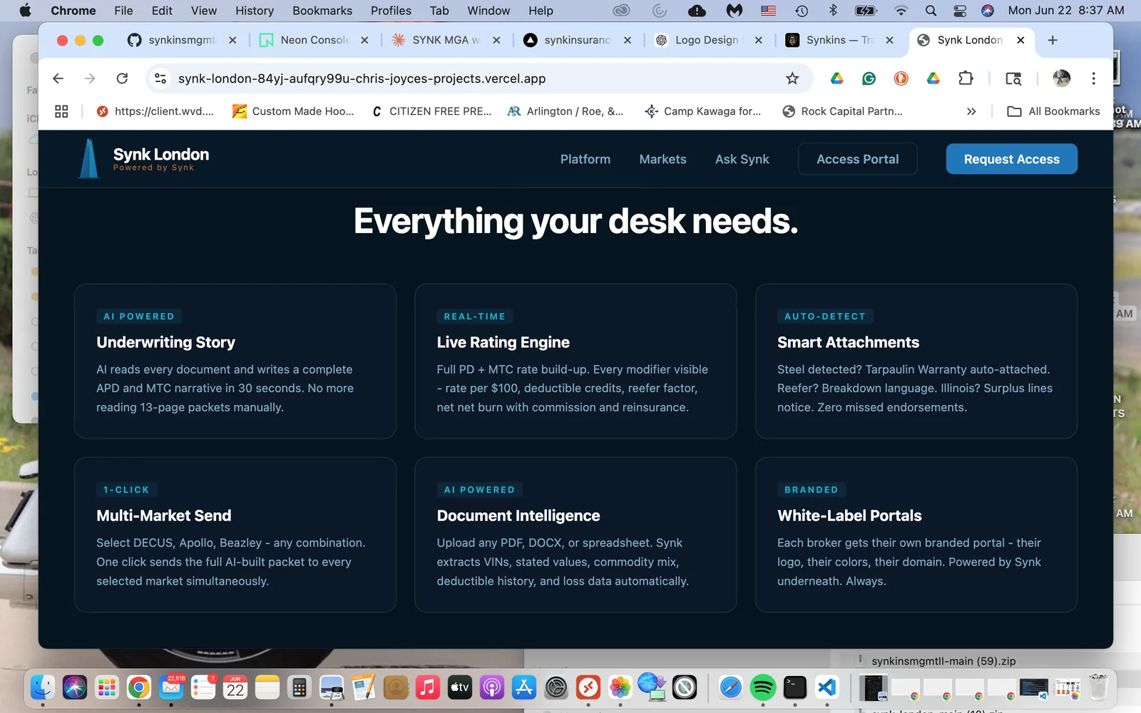Open the Grammarly extension icon

coord(869,78)
